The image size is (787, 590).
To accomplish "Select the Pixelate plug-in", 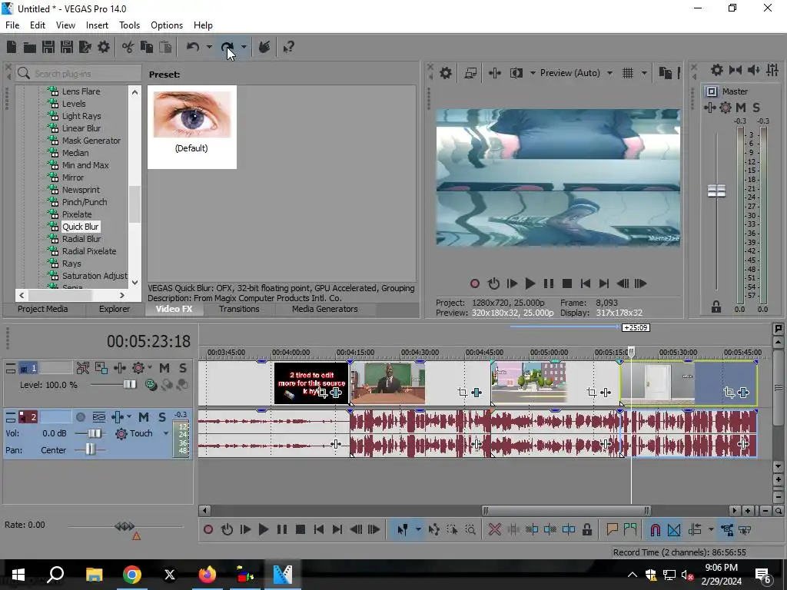I will 77,214.
